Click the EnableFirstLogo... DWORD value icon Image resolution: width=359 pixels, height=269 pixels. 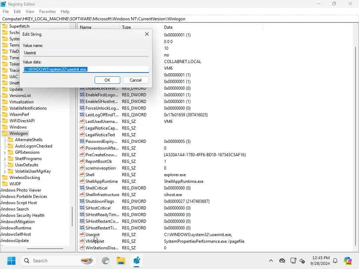coord(82,95)
